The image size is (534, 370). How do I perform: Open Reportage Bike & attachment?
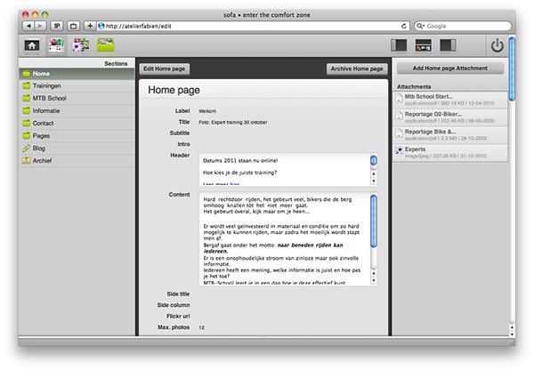click(x=450, y=135)
